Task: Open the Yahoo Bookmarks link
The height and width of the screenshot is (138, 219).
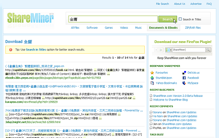Action: [166, 83]
